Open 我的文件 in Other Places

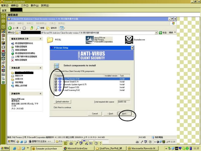click(x=19, y=76)
